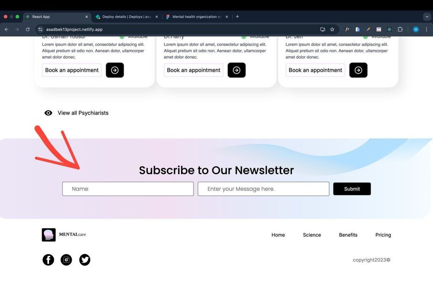Open the browser Extensions puzzle icon
Viewport: 433px width, 281px height.
[400, 29]
